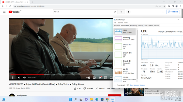Click the Chrome address bar URL
Viewport: 183px width, 102px height.
tap(30, 6)
